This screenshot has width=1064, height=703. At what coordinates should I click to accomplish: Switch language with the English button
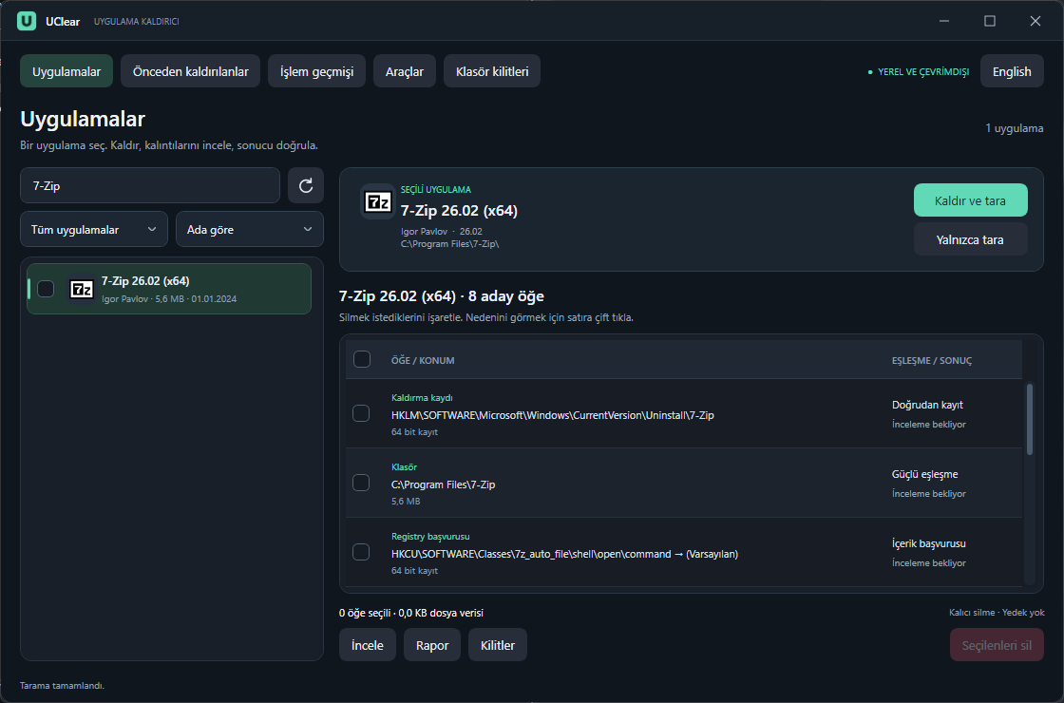point(1012,71)
